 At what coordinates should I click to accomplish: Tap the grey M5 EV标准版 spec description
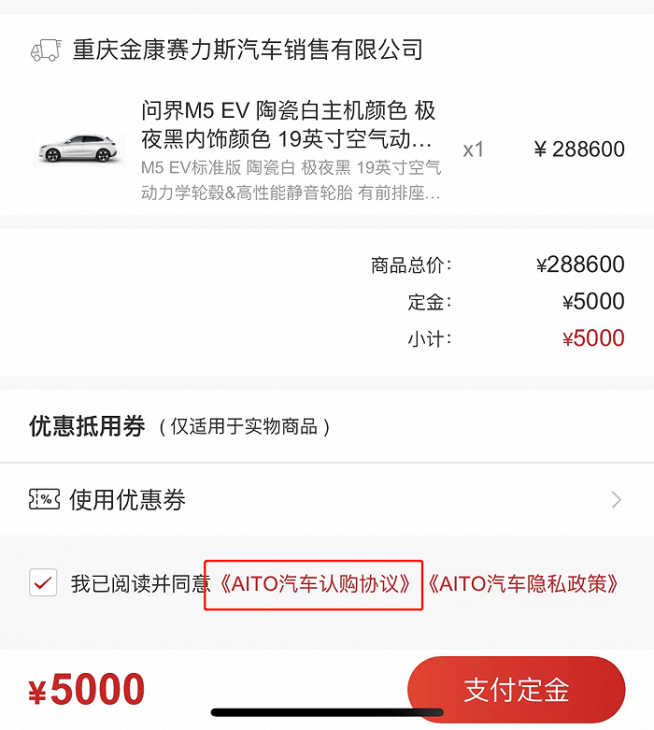point(291,180)
